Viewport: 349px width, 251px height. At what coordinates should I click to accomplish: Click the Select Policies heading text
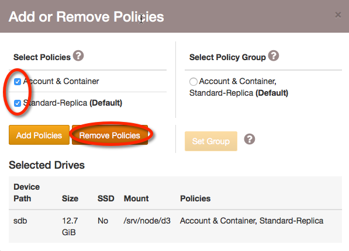coord(42,57)
